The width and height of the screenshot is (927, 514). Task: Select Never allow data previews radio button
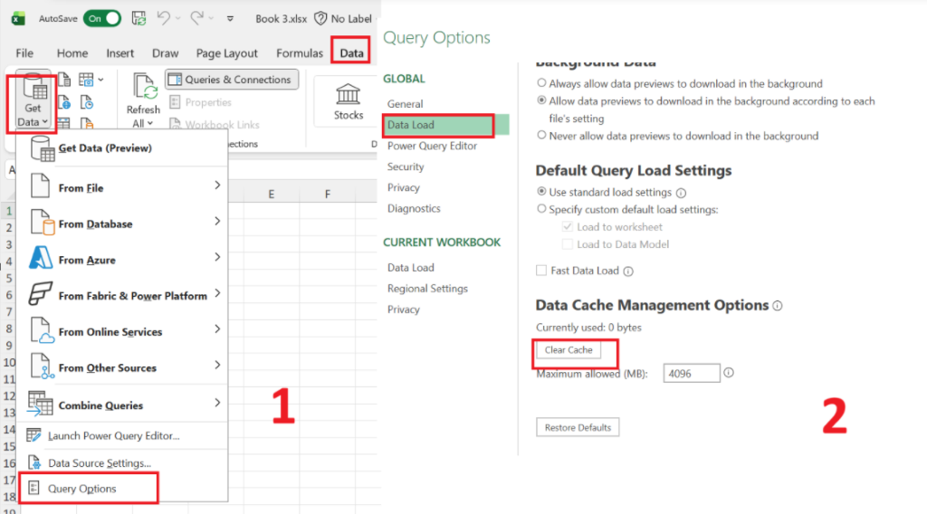click(541, 136)
